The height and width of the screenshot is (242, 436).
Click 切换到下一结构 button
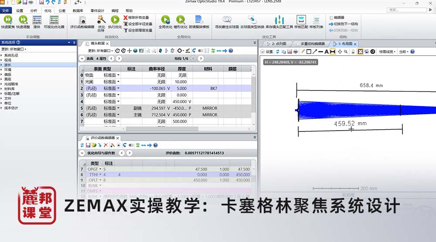point(344,24)
